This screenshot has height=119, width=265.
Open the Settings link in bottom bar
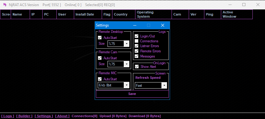44,116
